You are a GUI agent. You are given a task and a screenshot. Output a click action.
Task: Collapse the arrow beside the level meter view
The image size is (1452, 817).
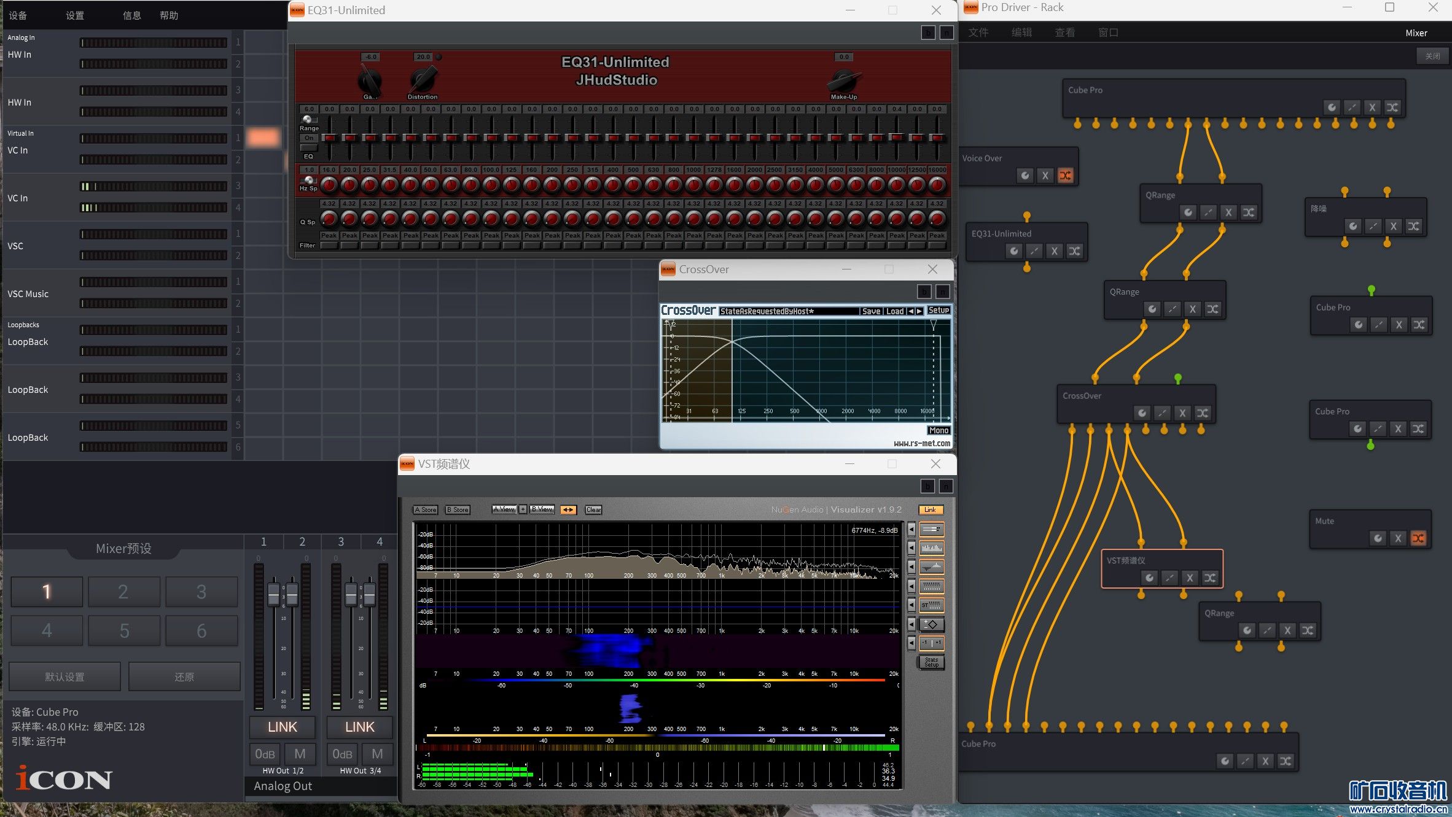(911, 529)
